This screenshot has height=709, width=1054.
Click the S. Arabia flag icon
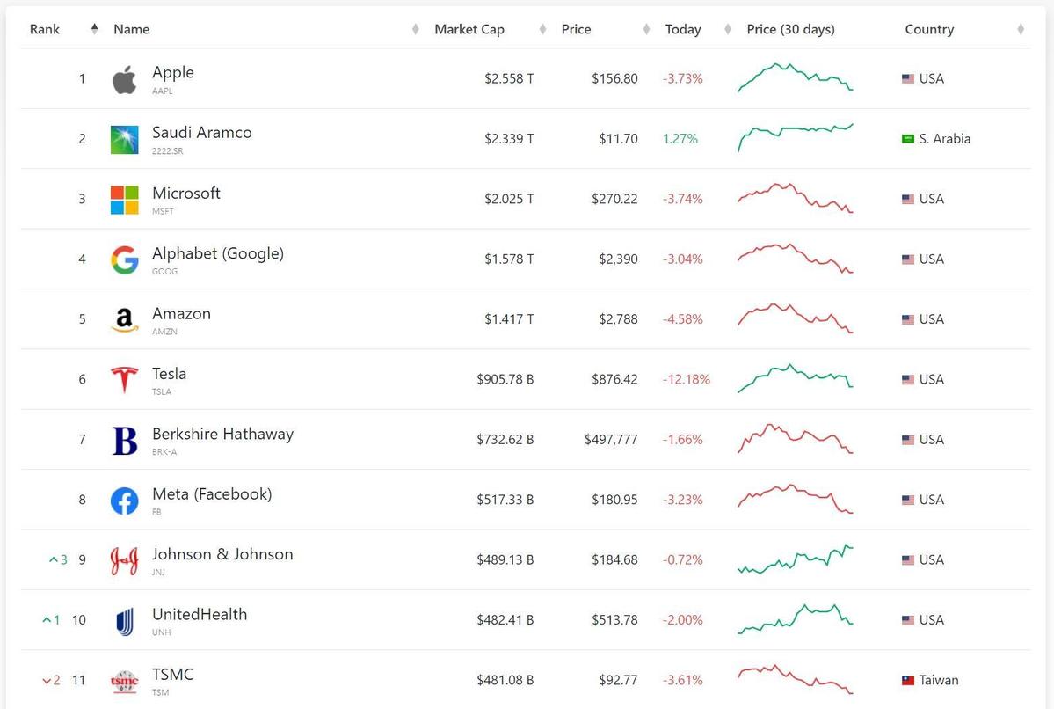(x=908, y=139)
